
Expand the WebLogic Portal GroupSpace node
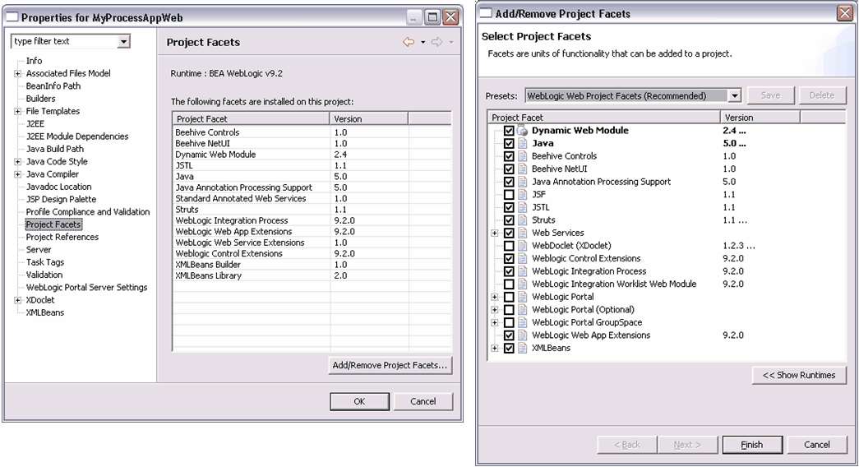click(x=495, y=322)
